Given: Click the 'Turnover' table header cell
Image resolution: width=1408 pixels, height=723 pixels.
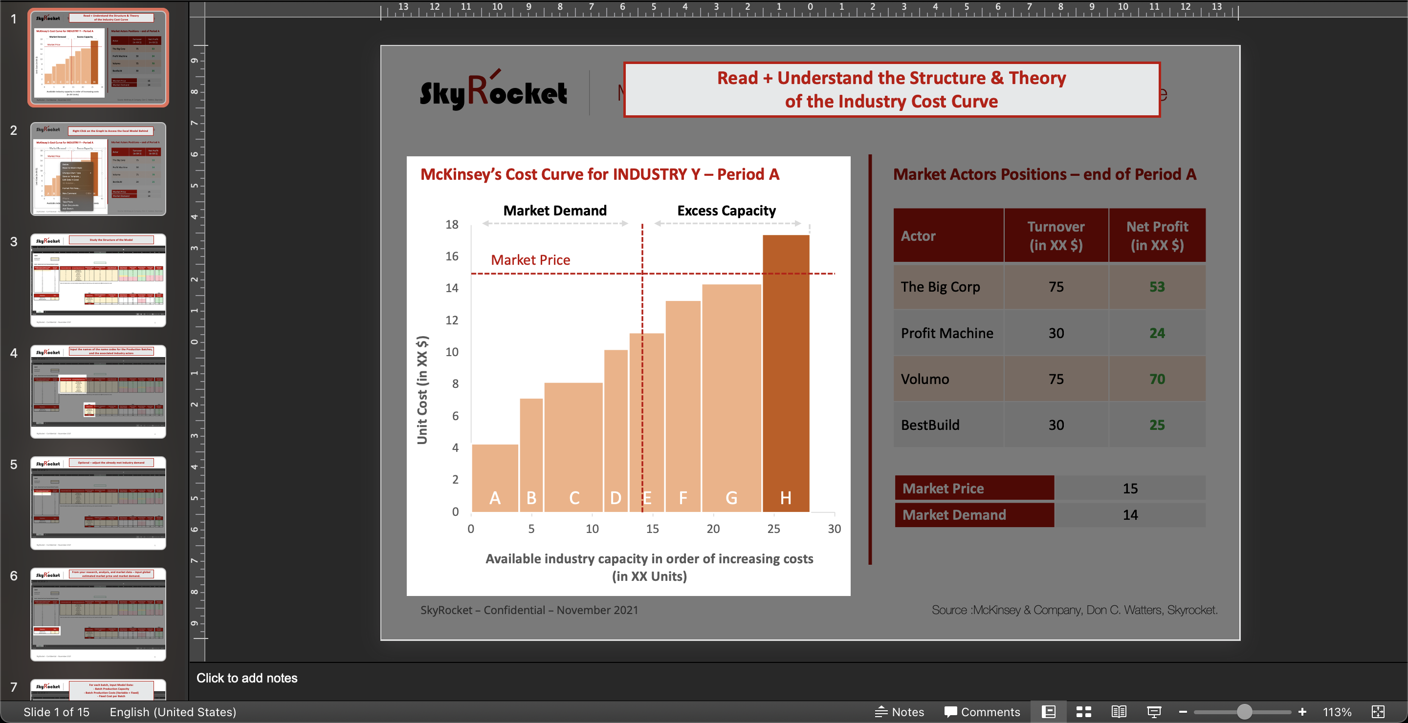Looking at the screenshot, I should tap(1056, 235).
